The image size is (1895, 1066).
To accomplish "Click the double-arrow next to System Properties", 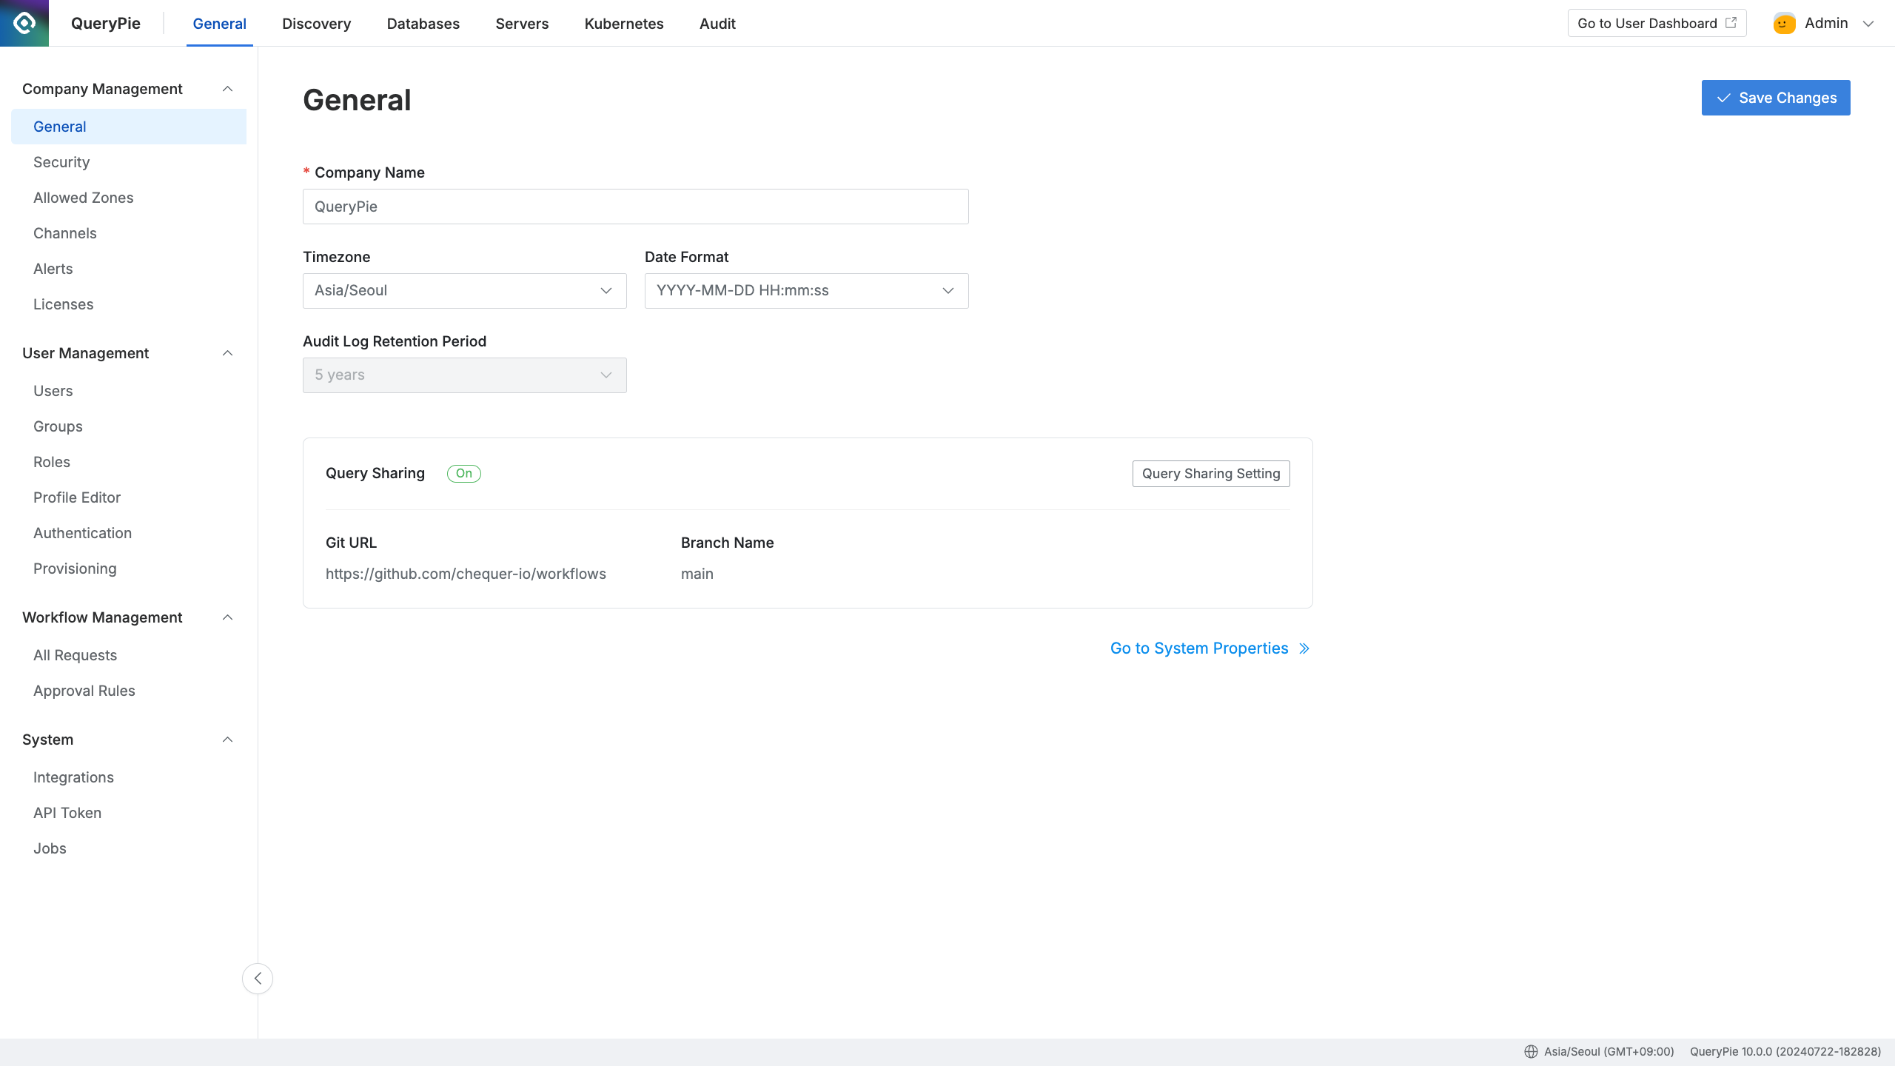I will (x=1304, y=648).
